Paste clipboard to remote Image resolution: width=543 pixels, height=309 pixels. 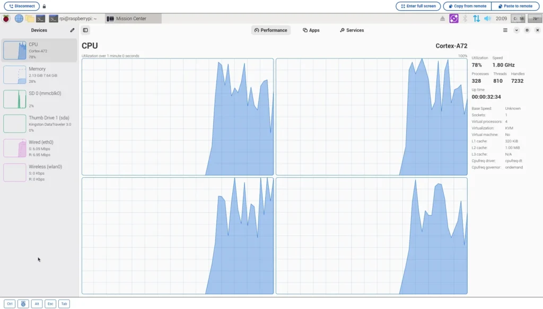pos(515,6)
